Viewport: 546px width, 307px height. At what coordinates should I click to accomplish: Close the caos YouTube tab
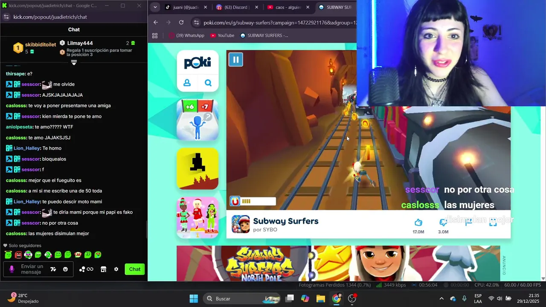308,7
